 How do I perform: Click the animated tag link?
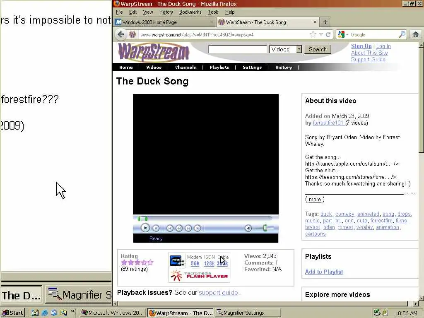click(368, 214)
